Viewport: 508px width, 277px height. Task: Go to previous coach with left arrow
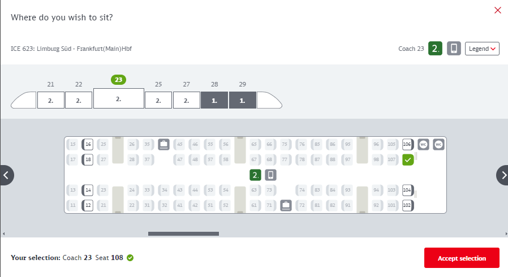coord(6,175)
